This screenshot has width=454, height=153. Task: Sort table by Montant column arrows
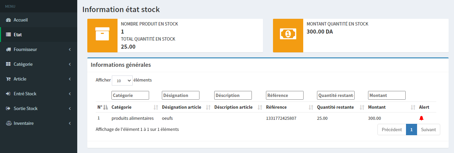413,107
